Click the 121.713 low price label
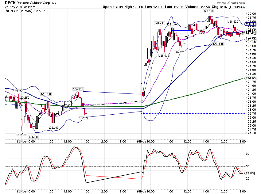Screen dimensions: 261x194 pos(21,134)
